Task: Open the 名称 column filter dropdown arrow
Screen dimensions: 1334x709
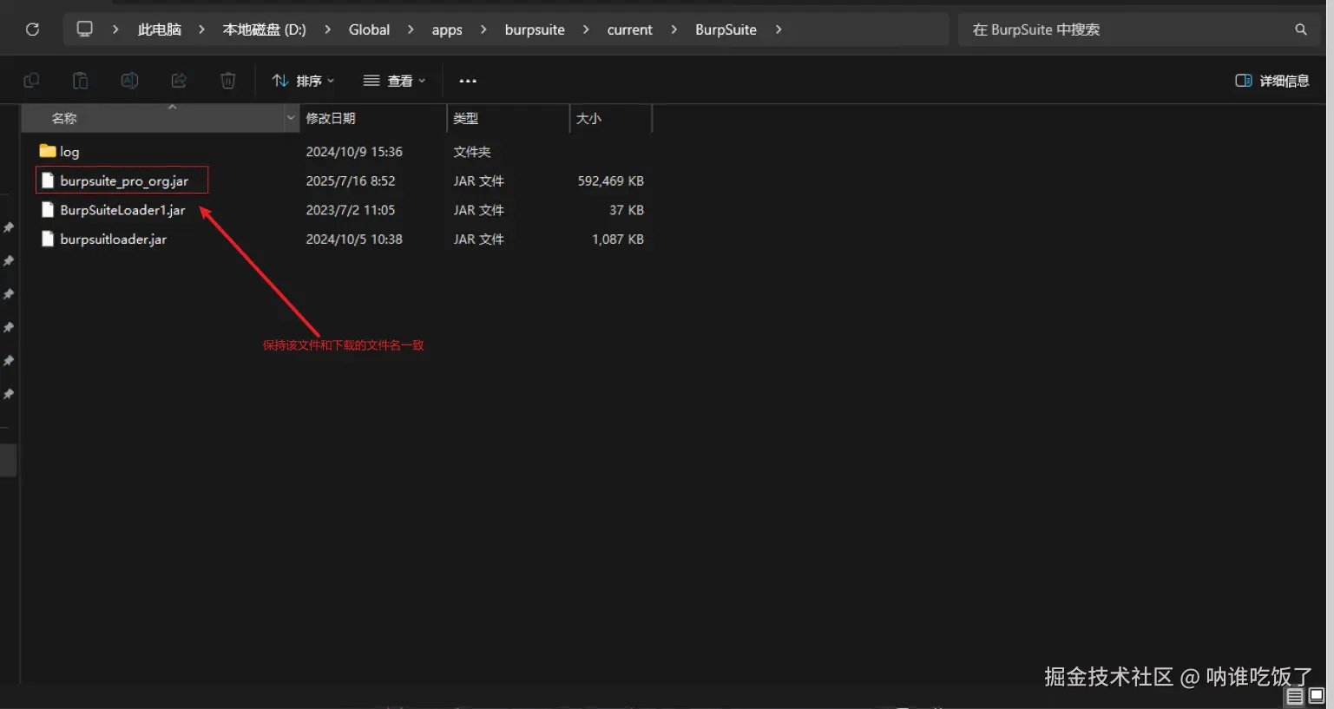Action: 291,118
